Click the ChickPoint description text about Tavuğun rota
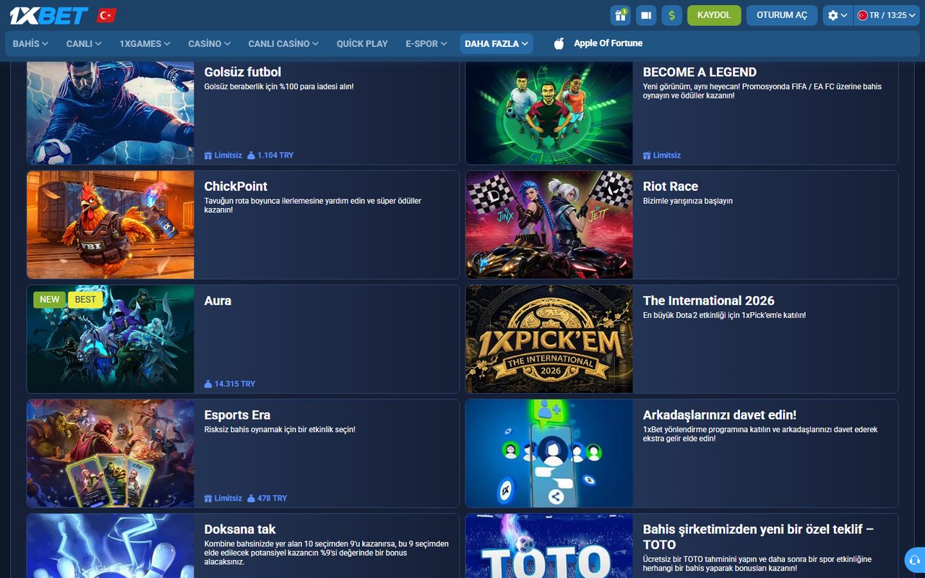This screenshot has width=925, height=578. pos(313,205)
